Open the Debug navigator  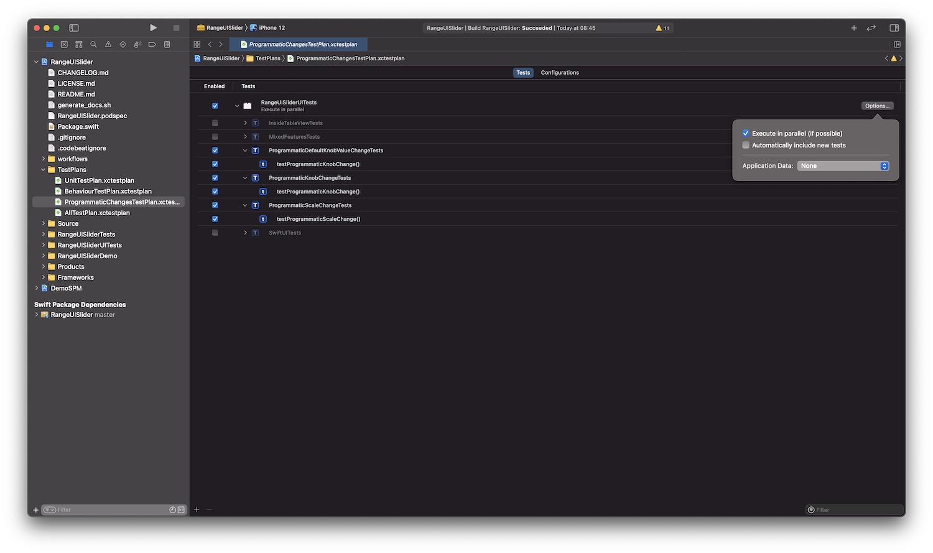coord(137,44)
